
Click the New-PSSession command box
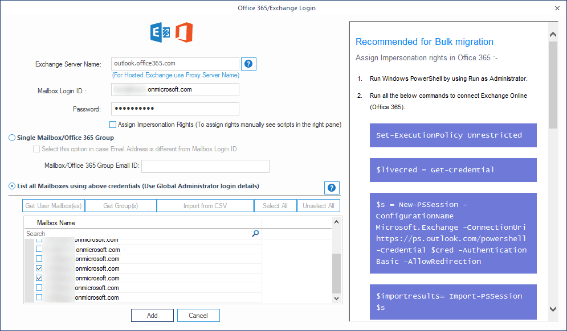tap(453, 233)
